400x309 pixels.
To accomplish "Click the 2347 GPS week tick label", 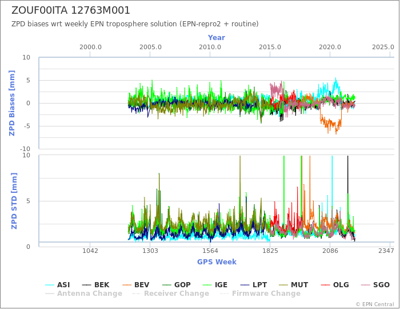I will [386, 251].
